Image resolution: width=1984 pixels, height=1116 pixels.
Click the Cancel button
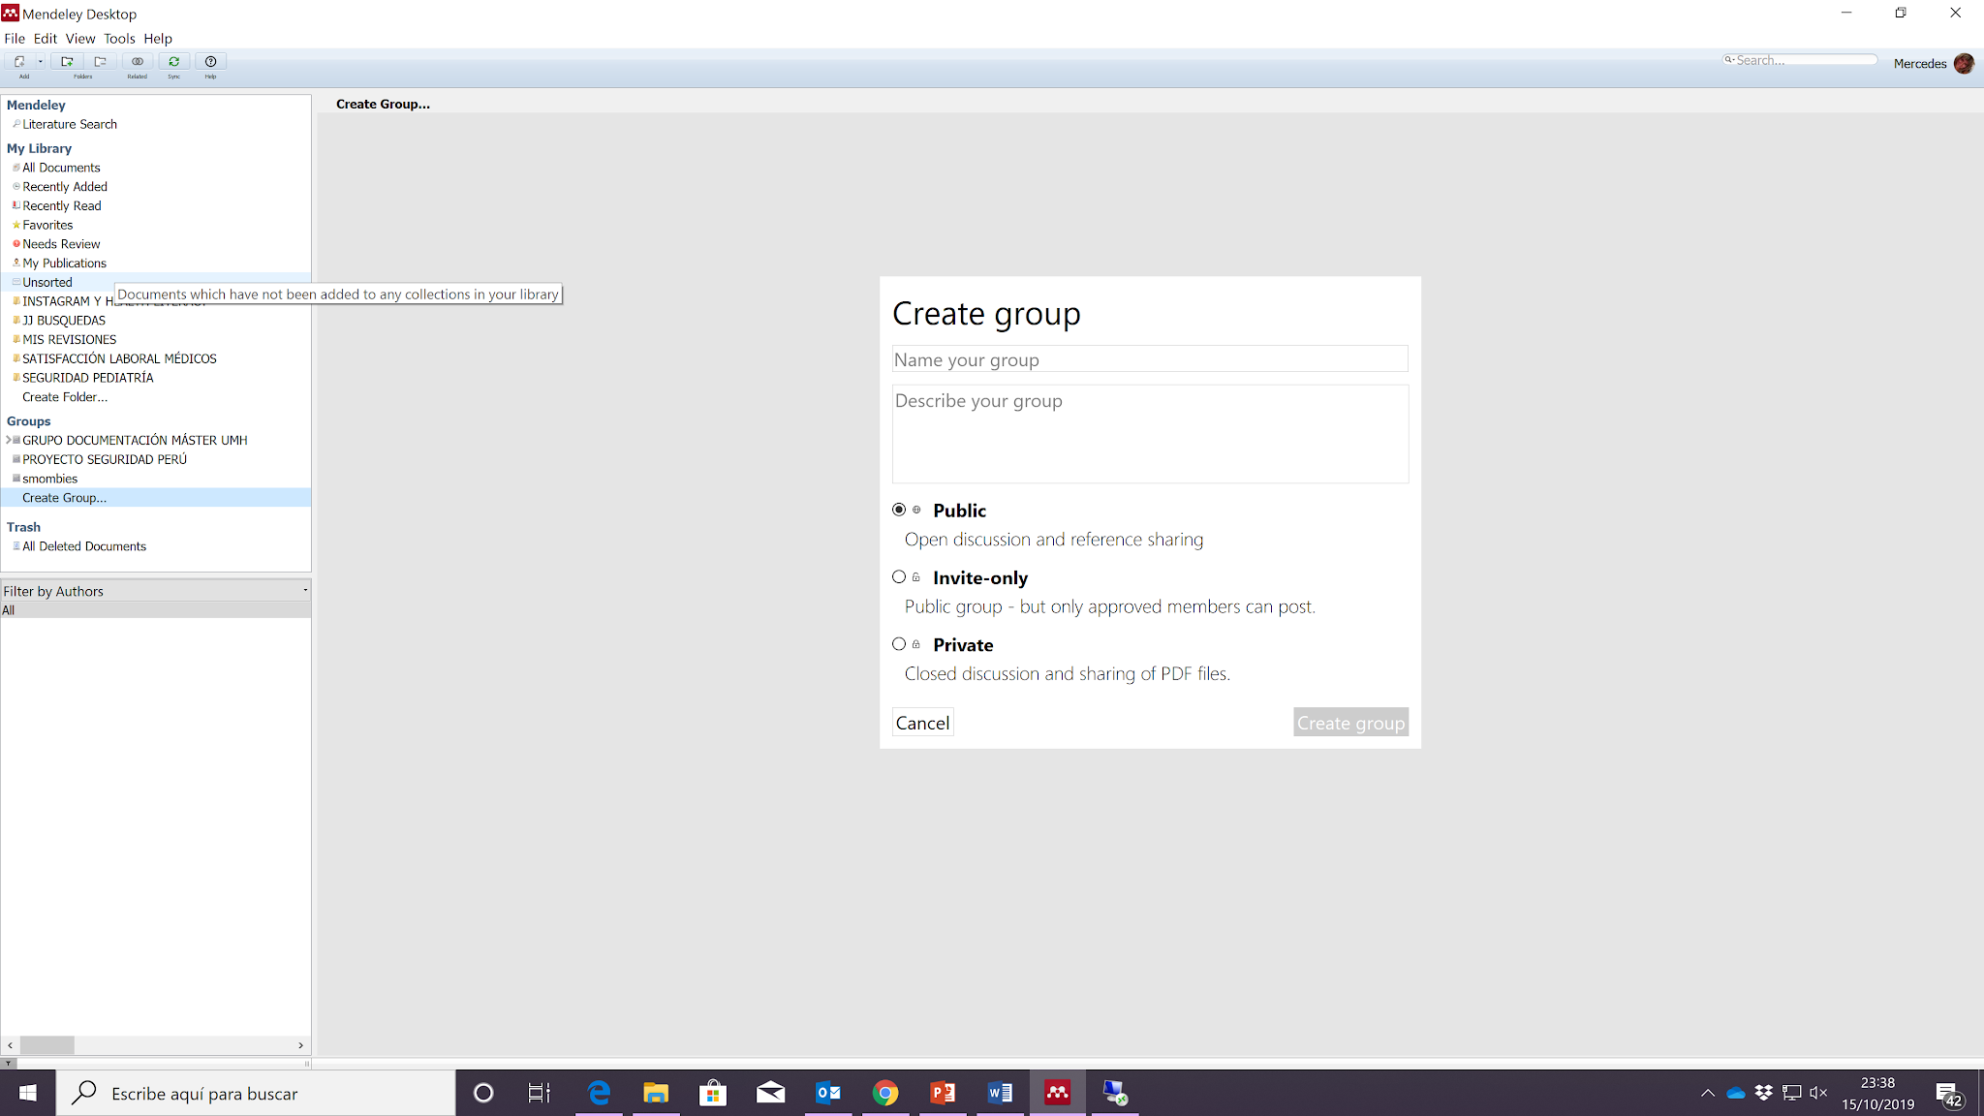[922, 723]
